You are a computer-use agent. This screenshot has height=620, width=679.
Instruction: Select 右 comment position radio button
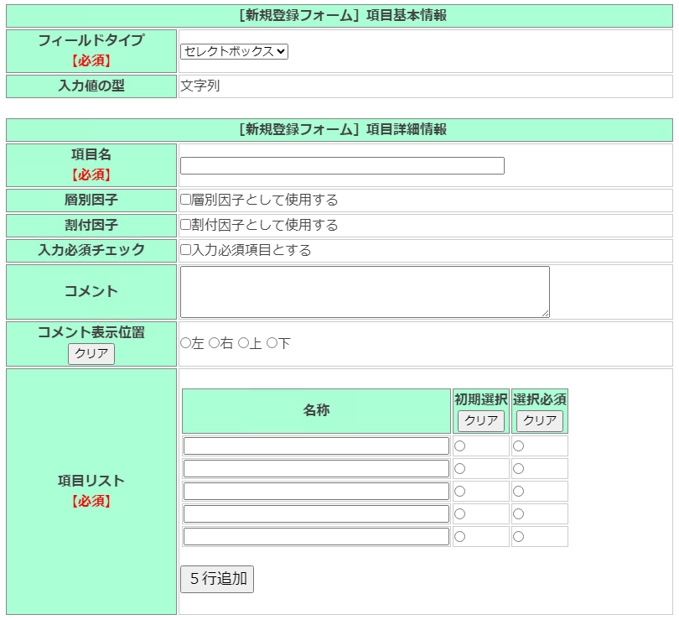(214, 343)
